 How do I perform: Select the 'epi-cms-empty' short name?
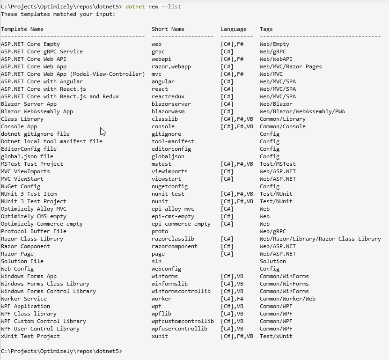click(172, 216)
